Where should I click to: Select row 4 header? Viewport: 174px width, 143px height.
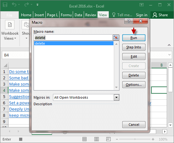point(4,91)
